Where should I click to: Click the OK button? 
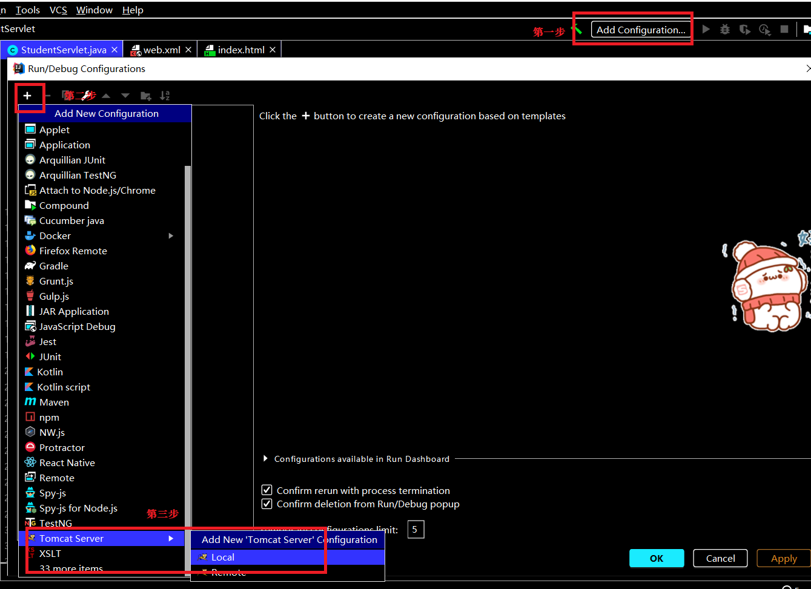coord(657,558)
